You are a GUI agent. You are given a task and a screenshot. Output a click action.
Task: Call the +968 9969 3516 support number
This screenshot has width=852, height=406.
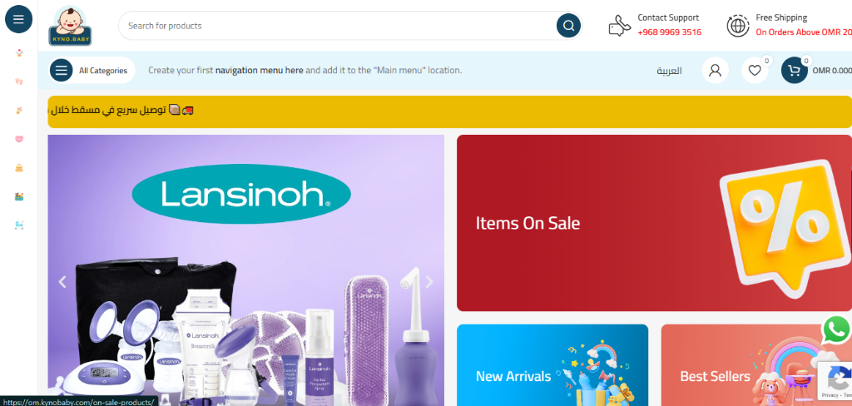pos(670,32)
